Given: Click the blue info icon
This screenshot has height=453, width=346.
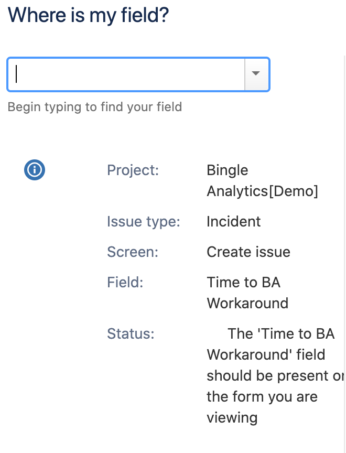Looking at the screenshot, I should click(35, 169).
